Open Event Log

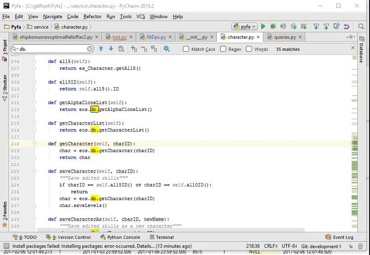coord(339,237)
